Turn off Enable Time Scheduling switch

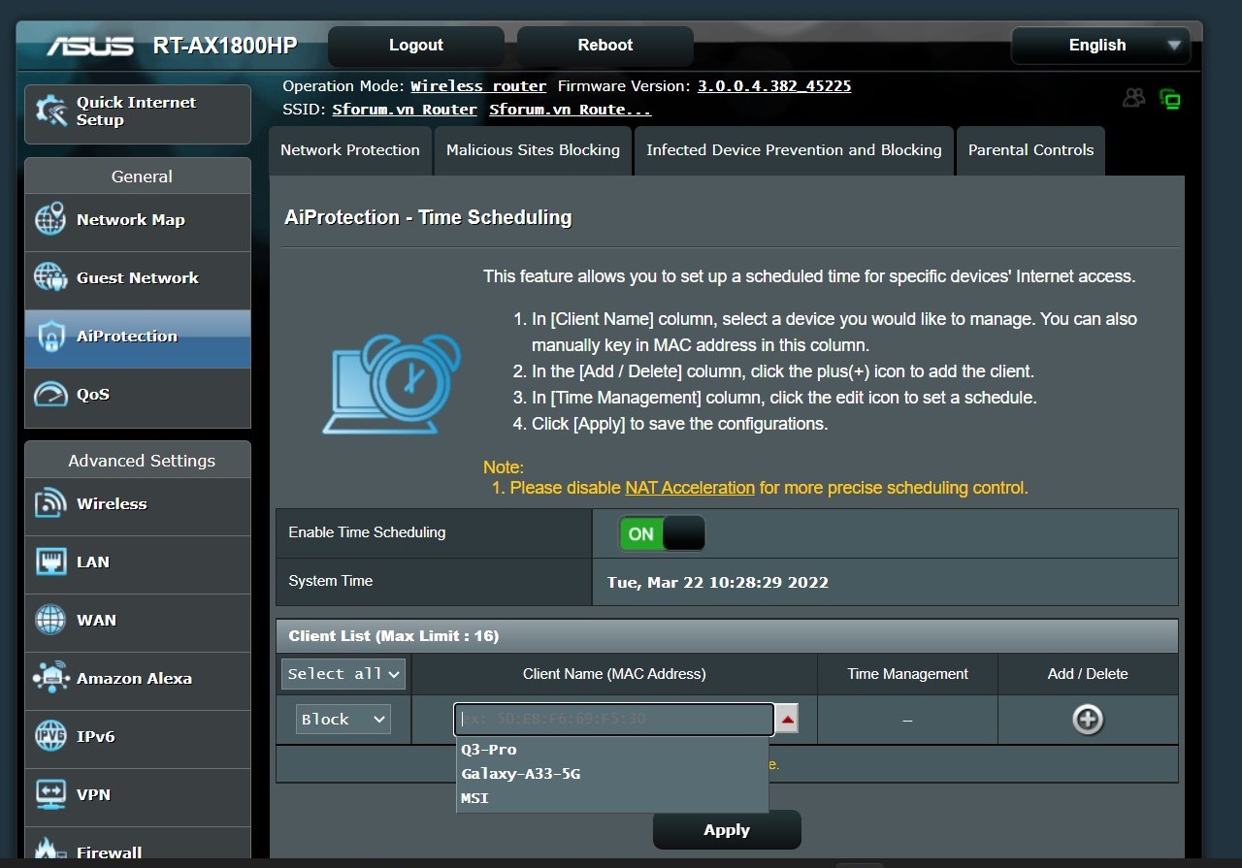pyautogui.click(x=662, y=533)
